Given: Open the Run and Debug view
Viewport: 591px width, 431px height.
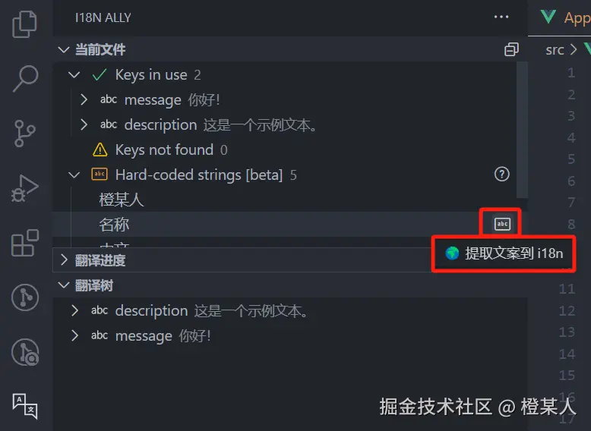Looking at the screenshot, I should pyautogui.click(x=25, y=188).
